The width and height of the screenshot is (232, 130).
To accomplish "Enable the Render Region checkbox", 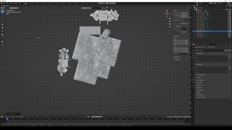I will click(181, 23).
